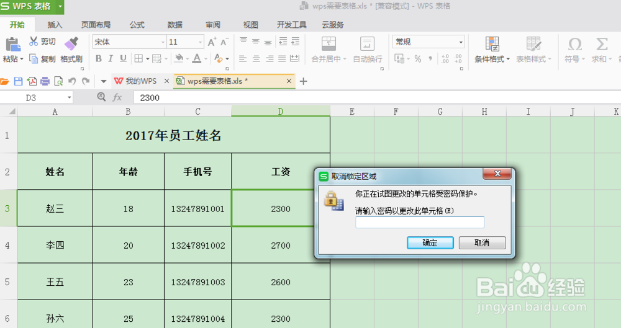
Task: Switch to the 插入 (Insert) ribbon tab
Action: coord(55,25)
